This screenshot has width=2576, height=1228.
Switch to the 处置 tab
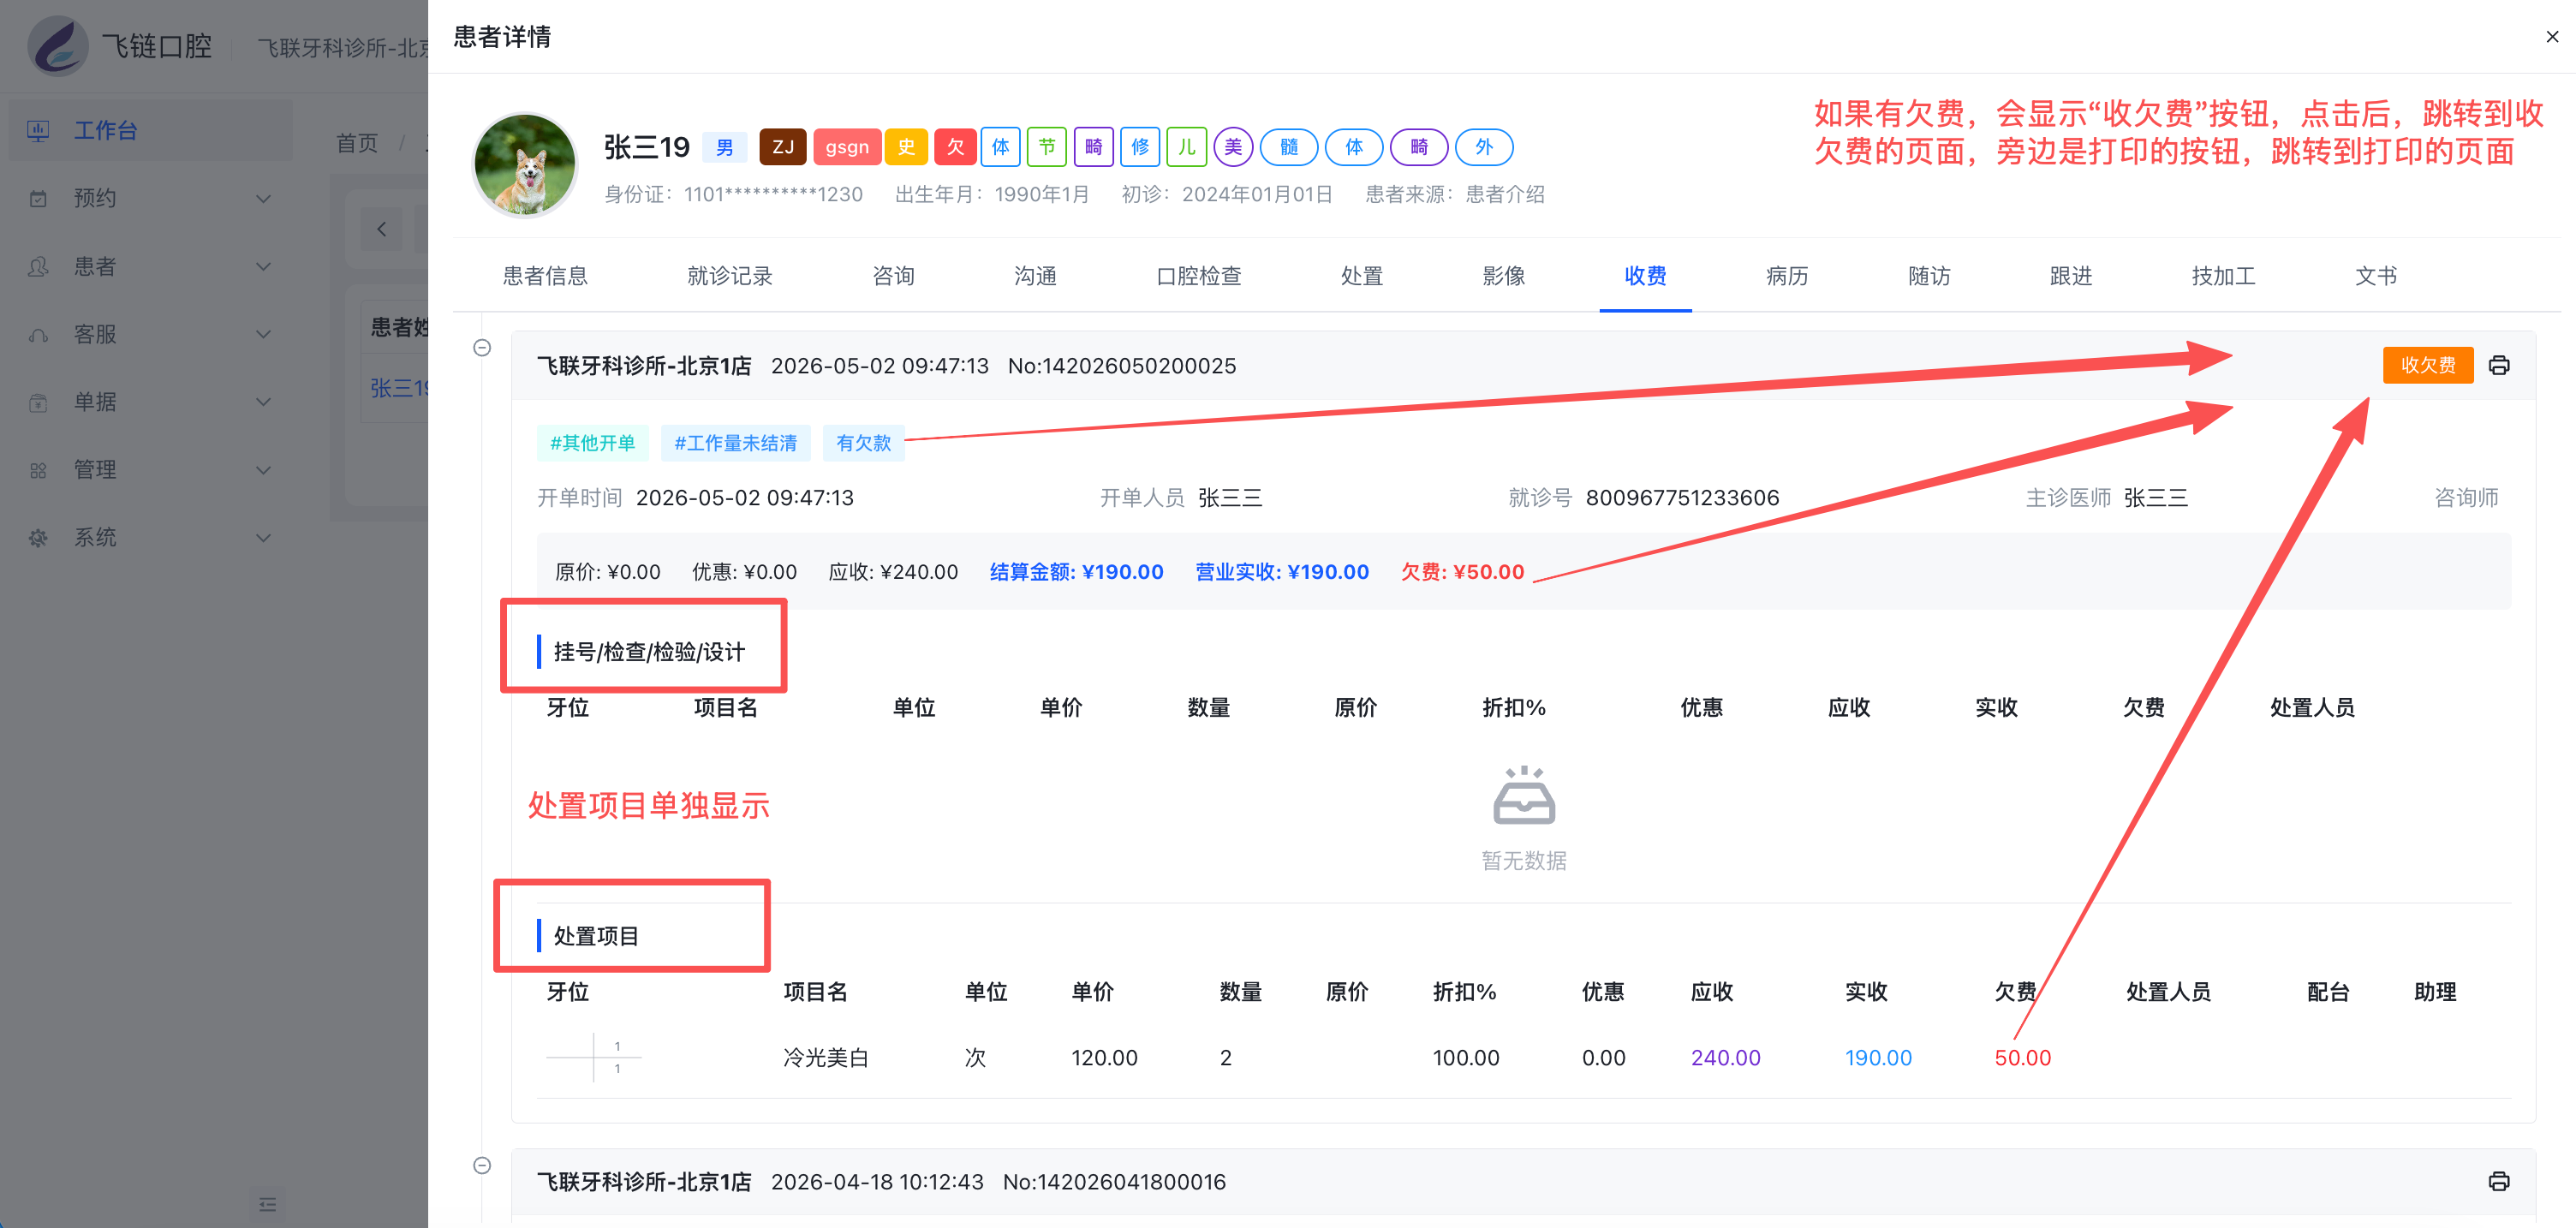(x=1362, y=276)
